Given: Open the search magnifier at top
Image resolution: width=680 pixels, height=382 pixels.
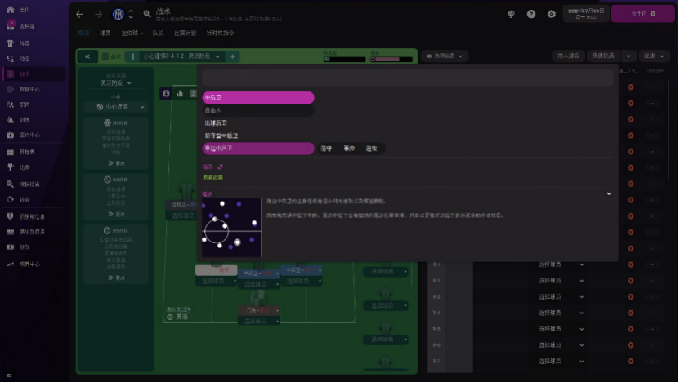Looking at the screenshot, I should coord(147,14).
